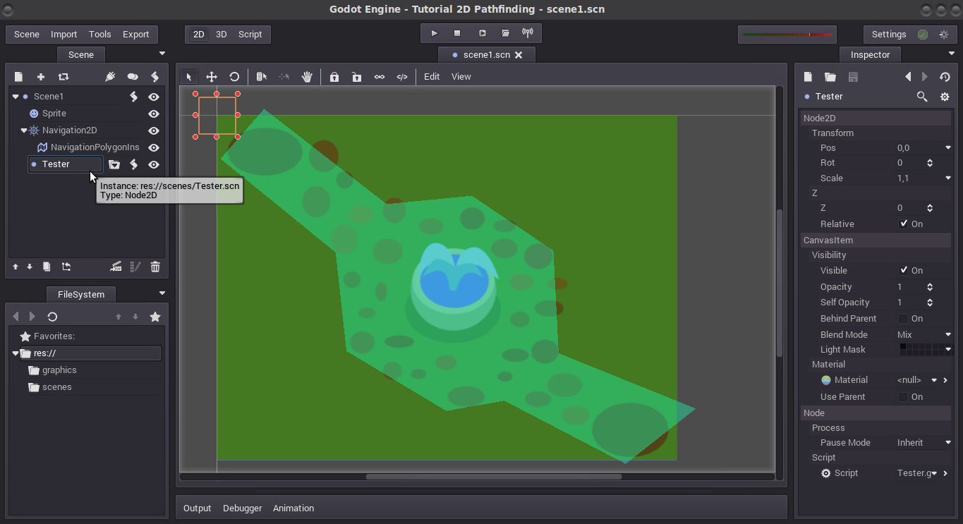
Task: Open Inspector object history clock icon
Action: [945, 77]
